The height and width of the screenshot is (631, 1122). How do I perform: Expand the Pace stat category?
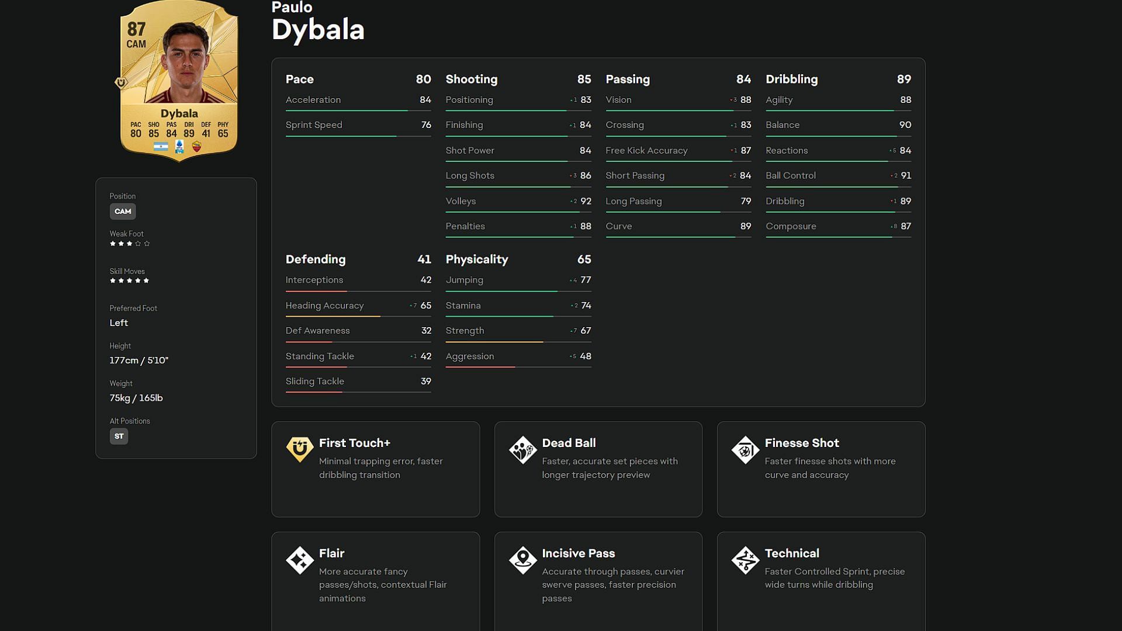coord(299,79)
